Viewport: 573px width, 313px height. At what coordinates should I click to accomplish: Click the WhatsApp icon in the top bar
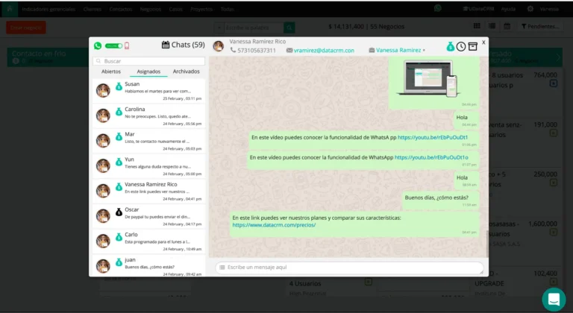click(x=438, y=8)
